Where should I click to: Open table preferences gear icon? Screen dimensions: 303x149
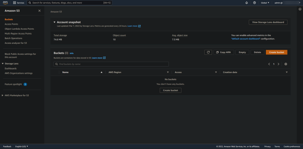point(286,64)
